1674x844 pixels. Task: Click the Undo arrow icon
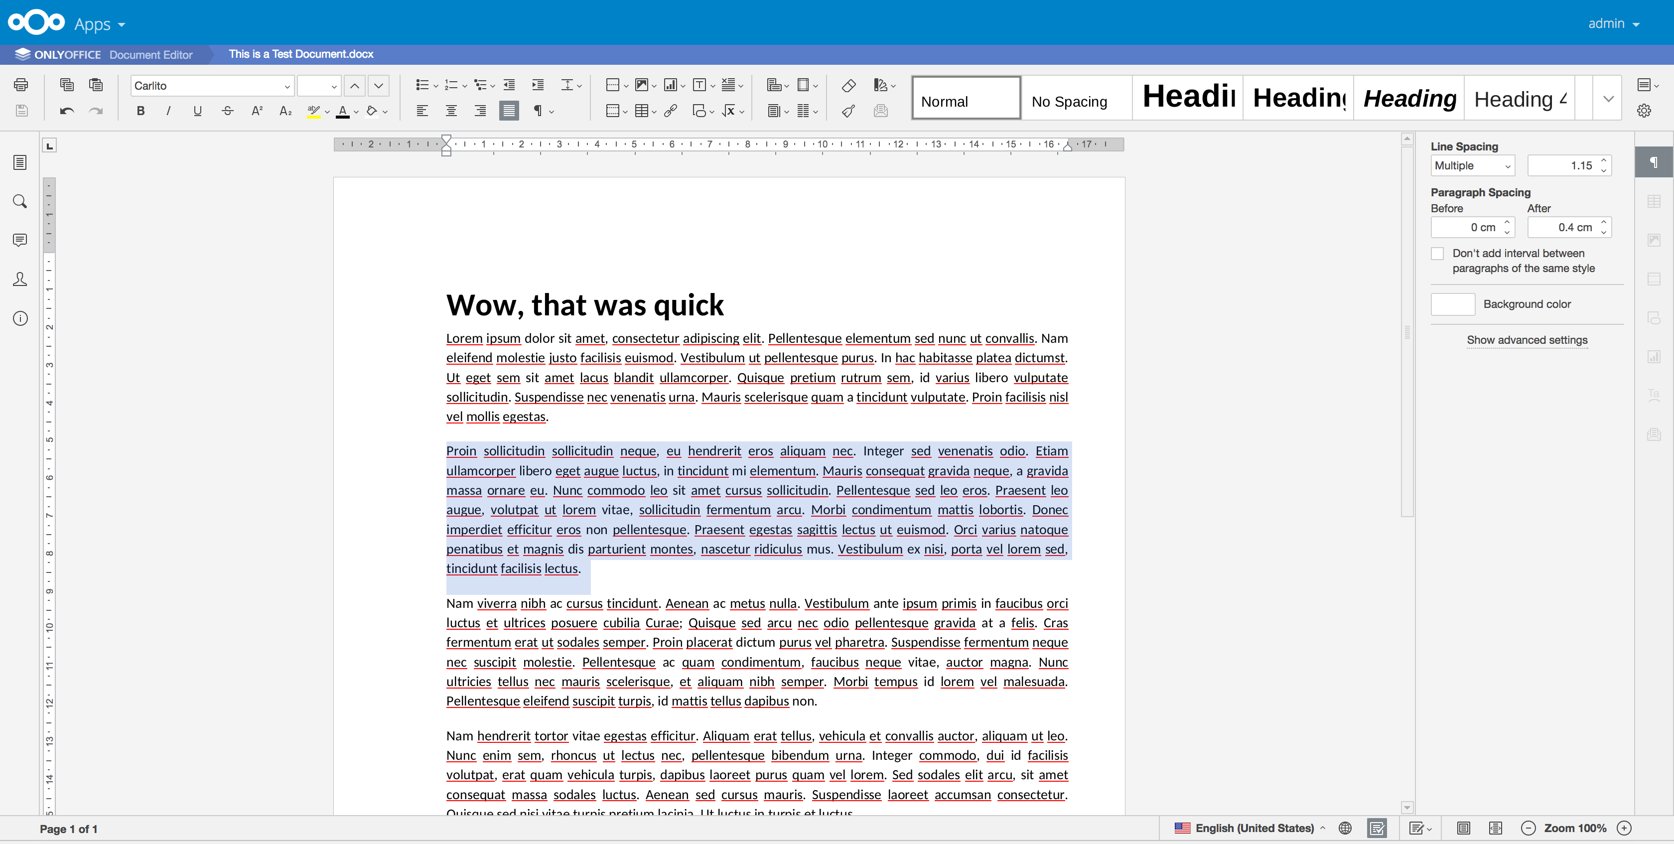(x=66, y=111)
